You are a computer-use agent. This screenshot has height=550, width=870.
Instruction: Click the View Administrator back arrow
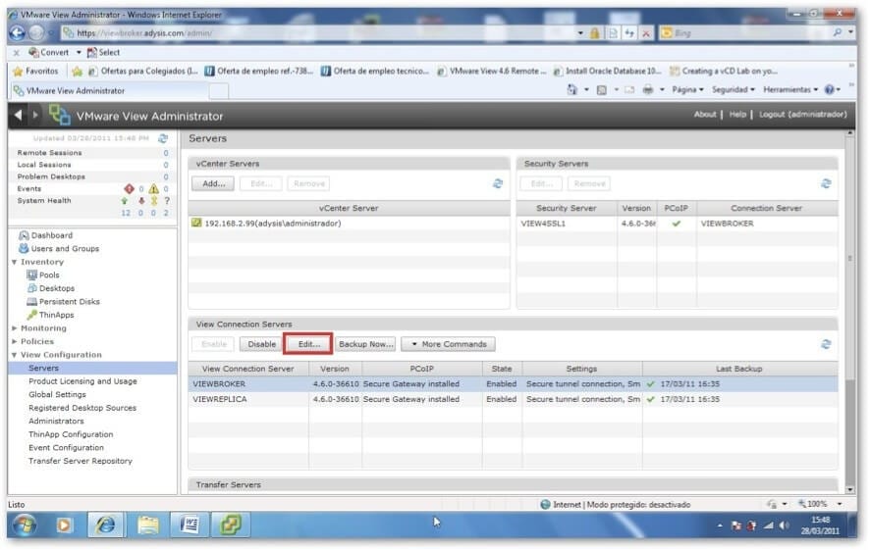18,115
